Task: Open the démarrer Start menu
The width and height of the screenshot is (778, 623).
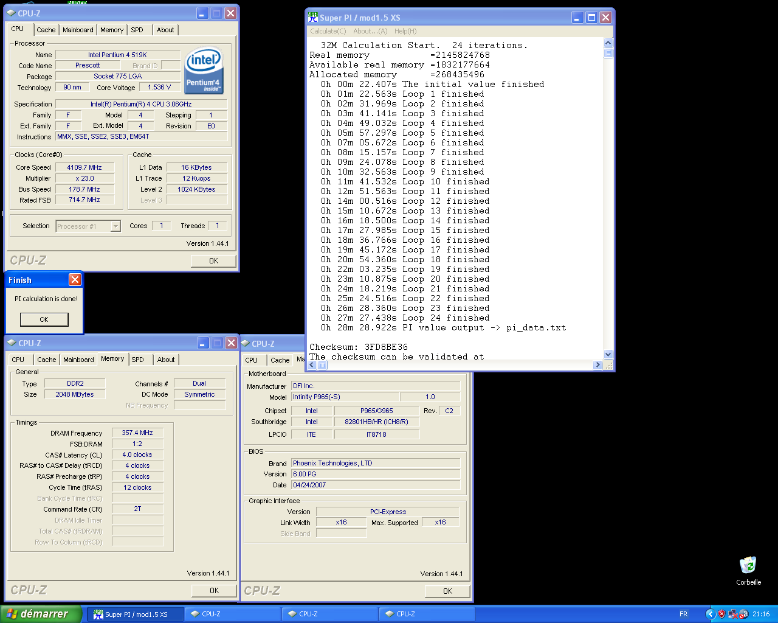Action: [41, 614]
